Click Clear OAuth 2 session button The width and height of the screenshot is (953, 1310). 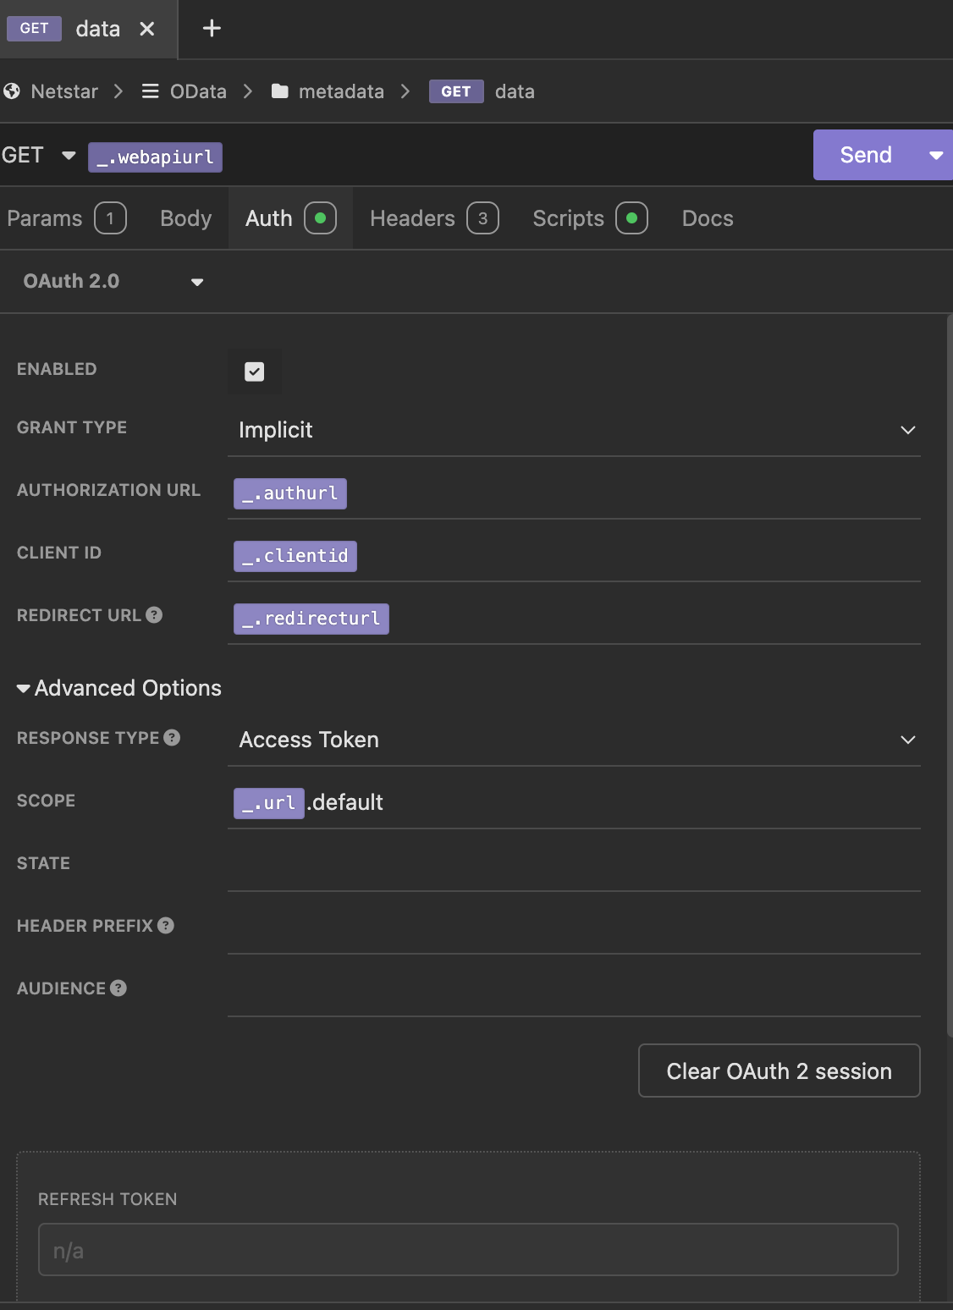coord(779,1071)
